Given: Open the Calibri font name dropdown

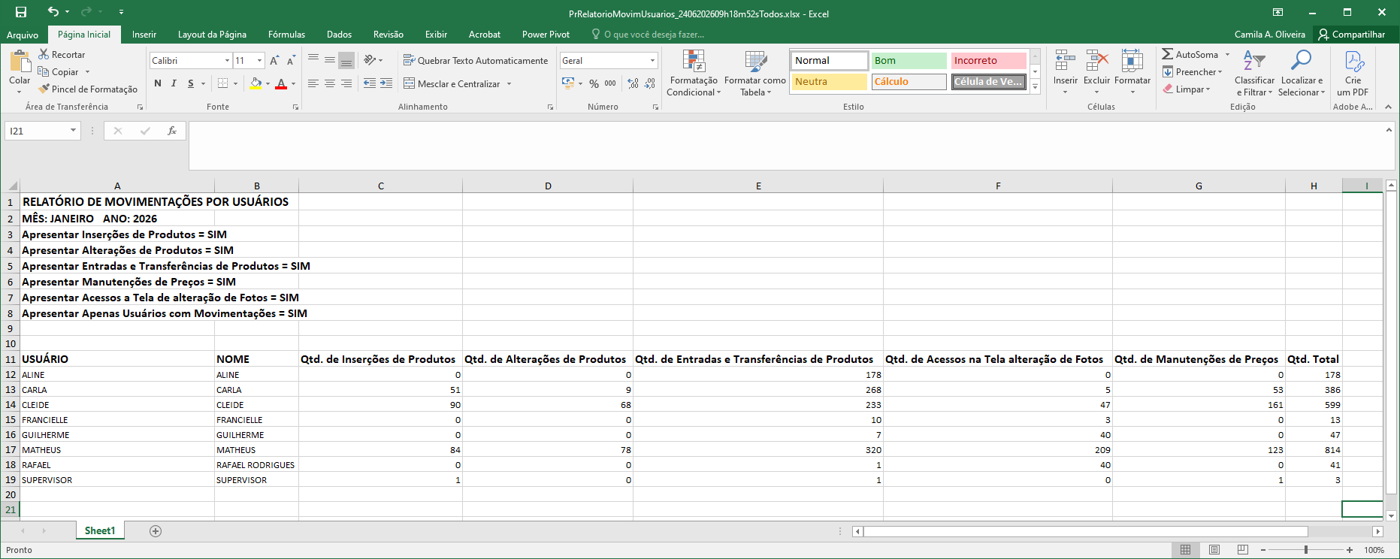Looking at the screenshot, I should click(x=227, y=60).
